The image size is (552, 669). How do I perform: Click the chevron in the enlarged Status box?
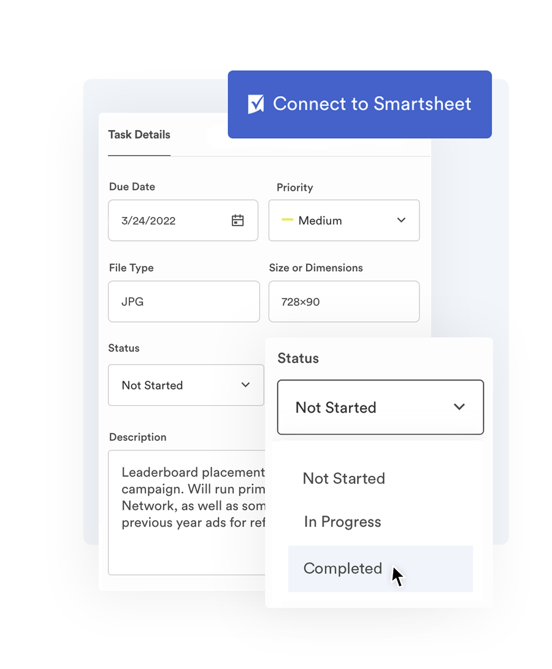pos(459,407)
